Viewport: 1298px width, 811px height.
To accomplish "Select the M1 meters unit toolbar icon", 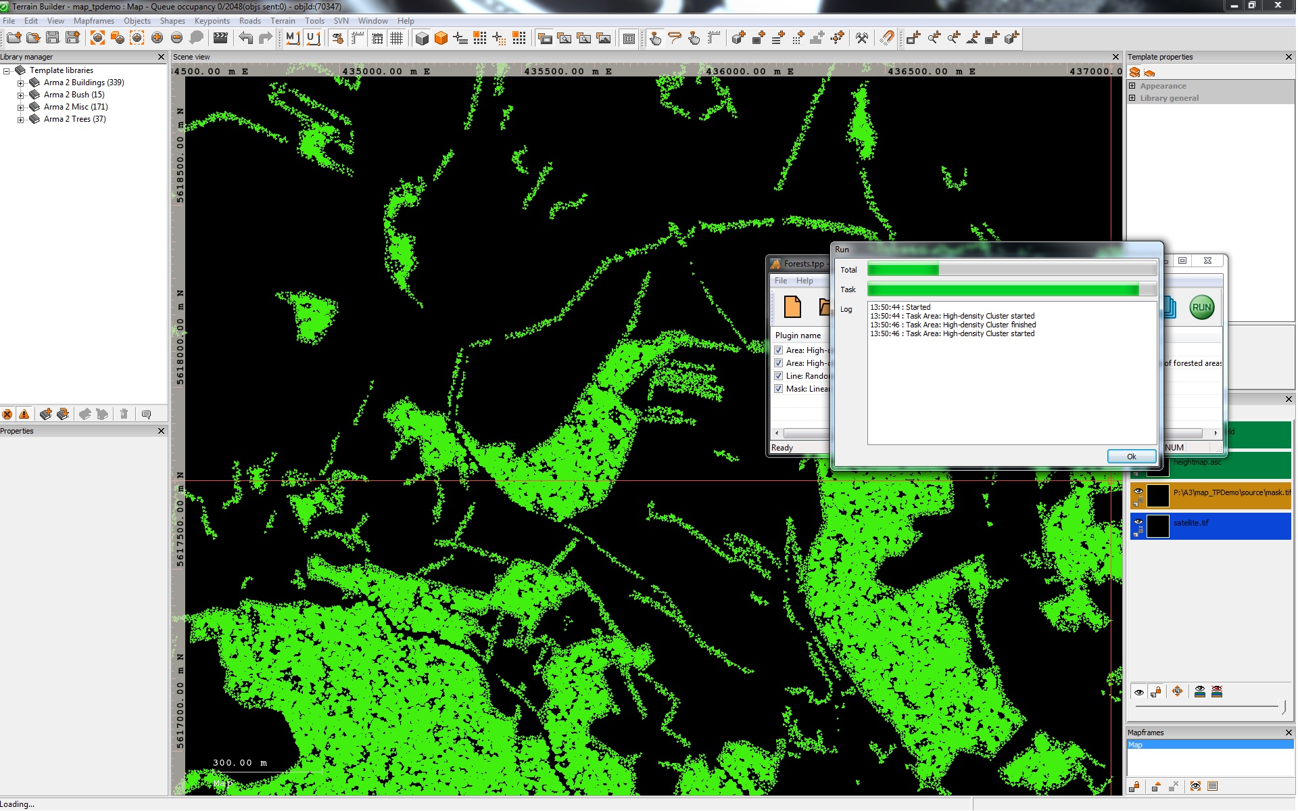I will tap(293, 39).
